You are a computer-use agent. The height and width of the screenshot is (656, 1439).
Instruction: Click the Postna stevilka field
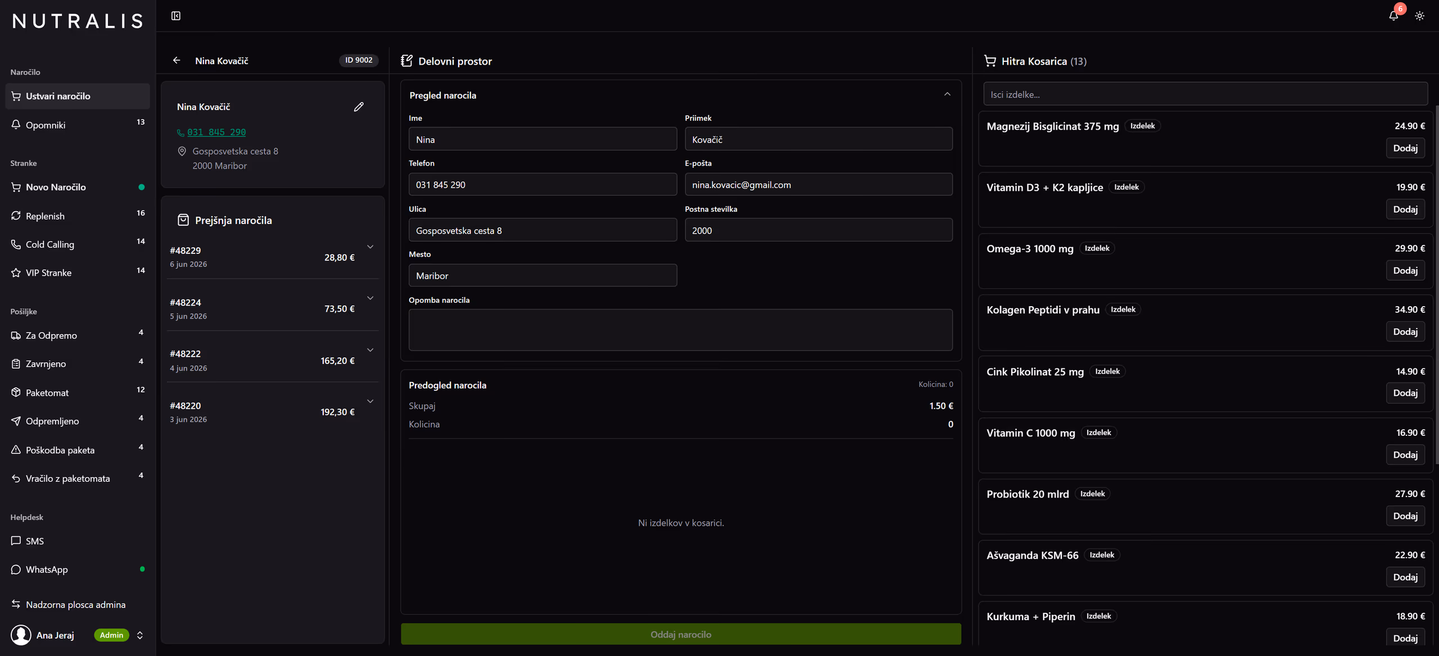(818, 230)
